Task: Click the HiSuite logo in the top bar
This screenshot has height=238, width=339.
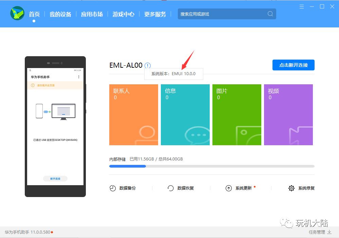Action: (17, 14)
